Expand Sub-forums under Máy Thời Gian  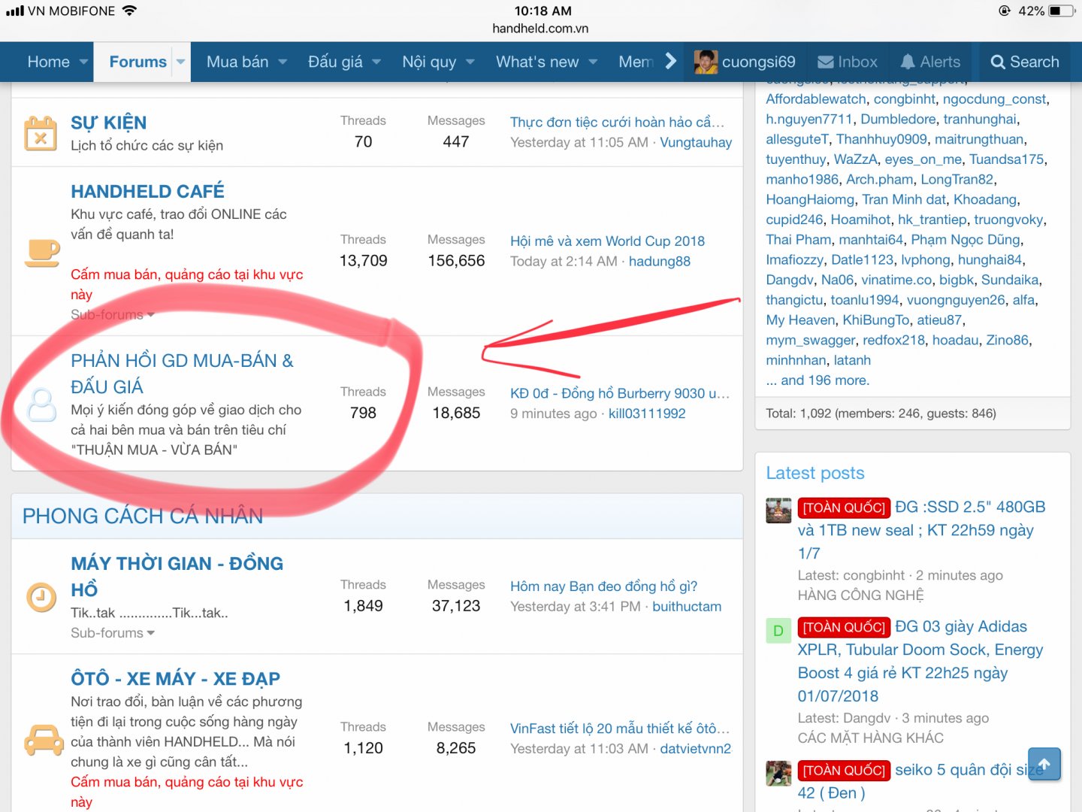(112, 633)
